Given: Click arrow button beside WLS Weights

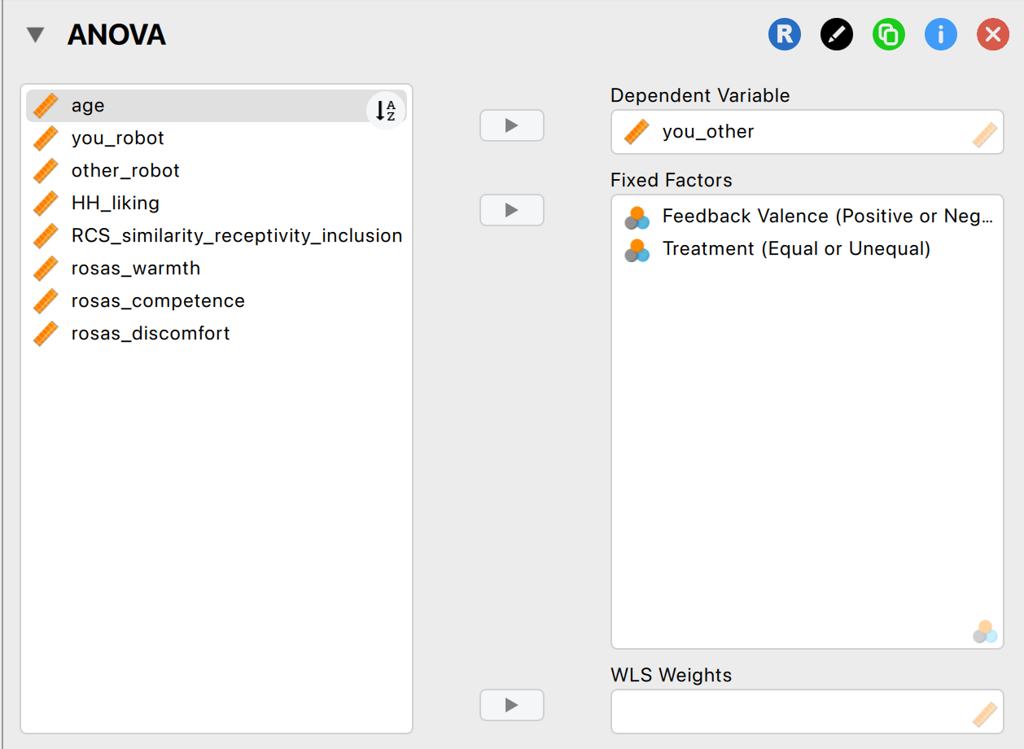Looking at the screenshot, I should point(511,704).
